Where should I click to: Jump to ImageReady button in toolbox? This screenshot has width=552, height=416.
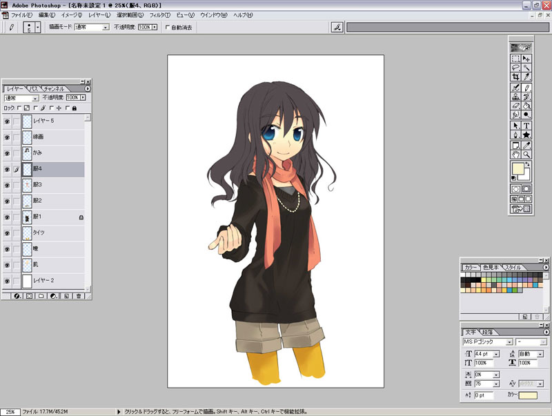pos(521,209)
